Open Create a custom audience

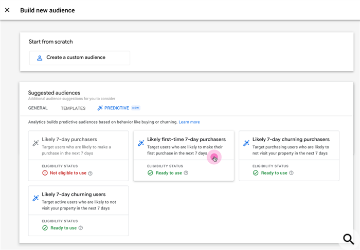pyautogui.click(x=79, y=57)
